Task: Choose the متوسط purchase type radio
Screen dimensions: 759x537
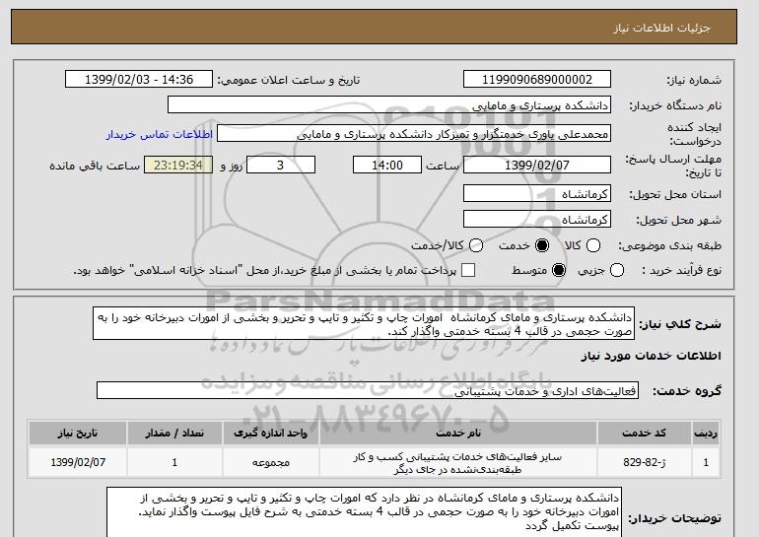Action: (x=559, y=270)
